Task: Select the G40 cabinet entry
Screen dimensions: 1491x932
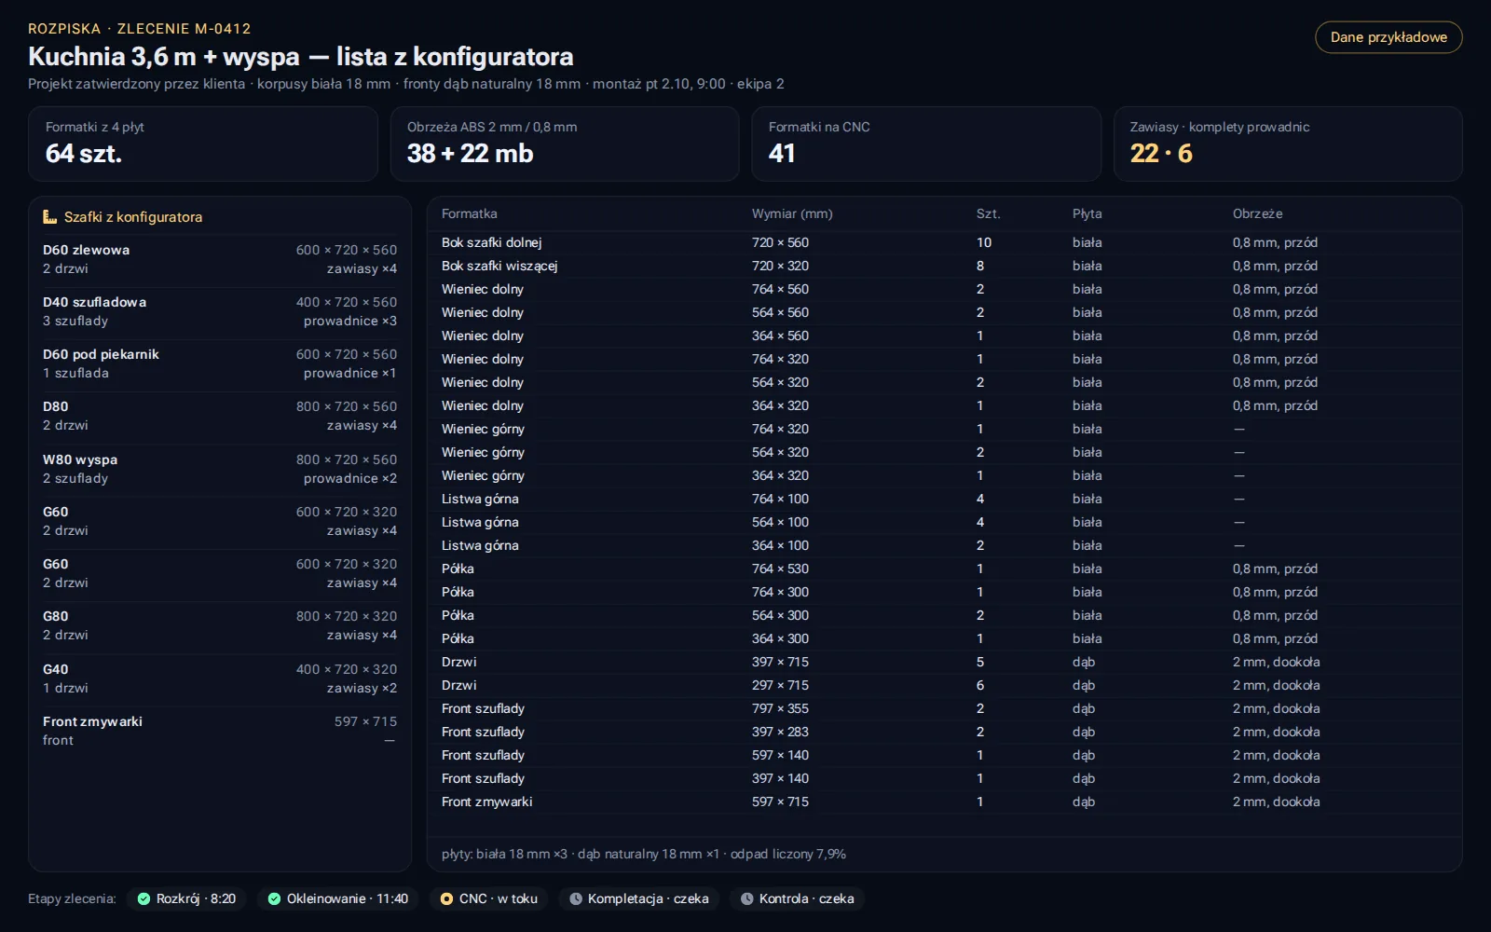Action: (220, 678)
